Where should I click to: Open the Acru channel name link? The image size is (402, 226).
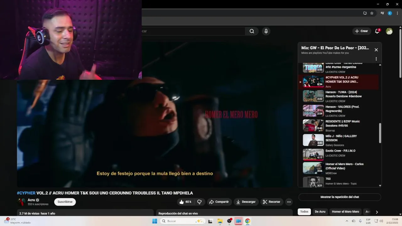(31, 200)
